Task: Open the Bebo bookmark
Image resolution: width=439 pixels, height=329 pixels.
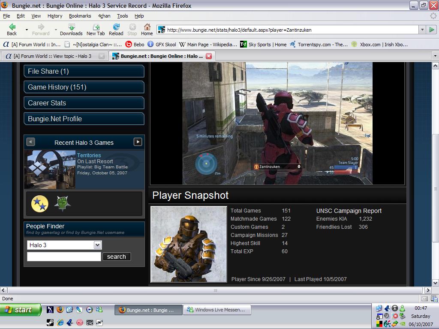Action: (x=135, y=45)
